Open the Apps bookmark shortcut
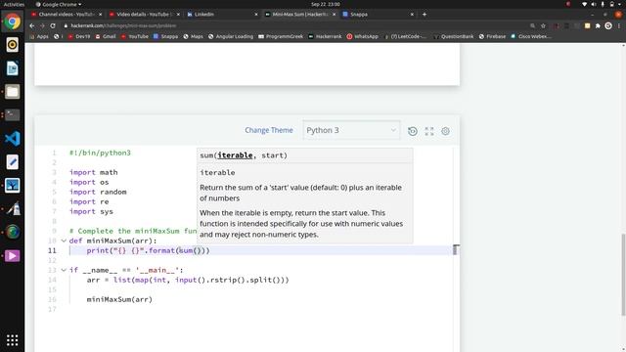 tap(39, 36)
